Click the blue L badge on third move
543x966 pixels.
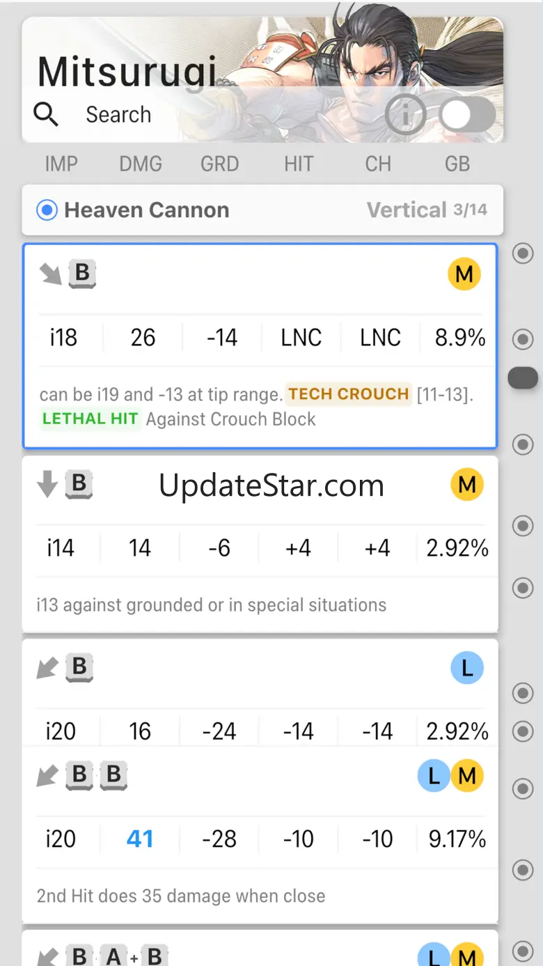pos(467,669)
